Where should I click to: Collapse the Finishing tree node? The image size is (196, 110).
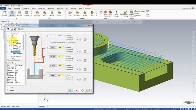(10, 45)
